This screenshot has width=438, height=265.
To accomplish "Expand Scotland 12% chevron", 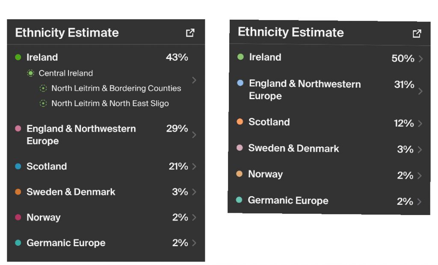I will click(421, 124).
